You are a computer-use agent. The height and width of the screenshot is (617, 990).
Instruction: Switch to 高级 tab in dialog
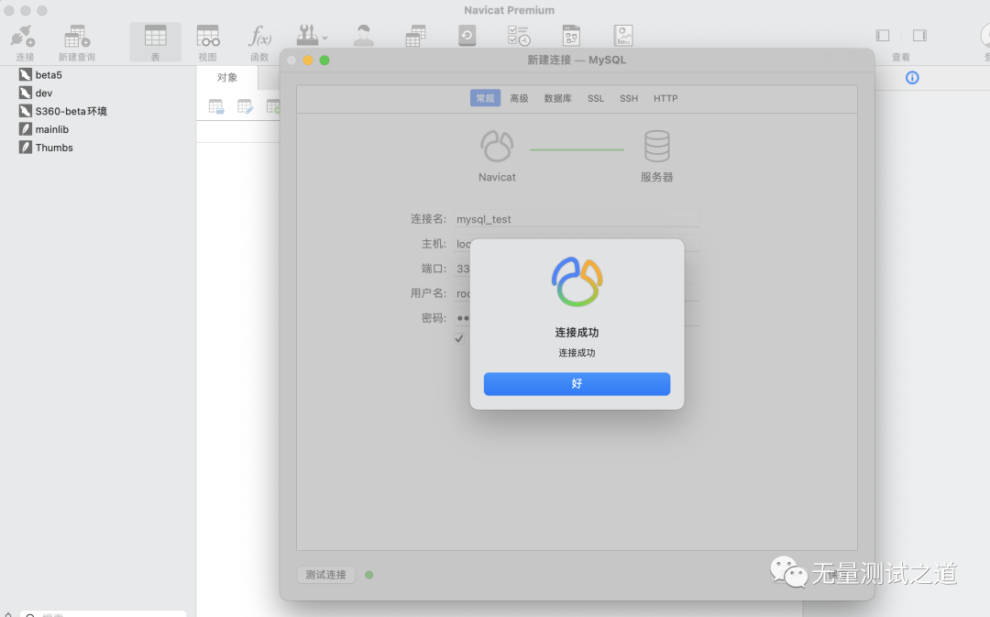click(x=519, y=98)
